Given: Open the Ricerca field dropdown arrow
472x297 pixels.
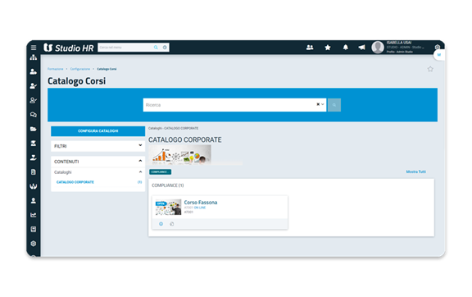Looking at the screenshot, I should coord(323,104).
